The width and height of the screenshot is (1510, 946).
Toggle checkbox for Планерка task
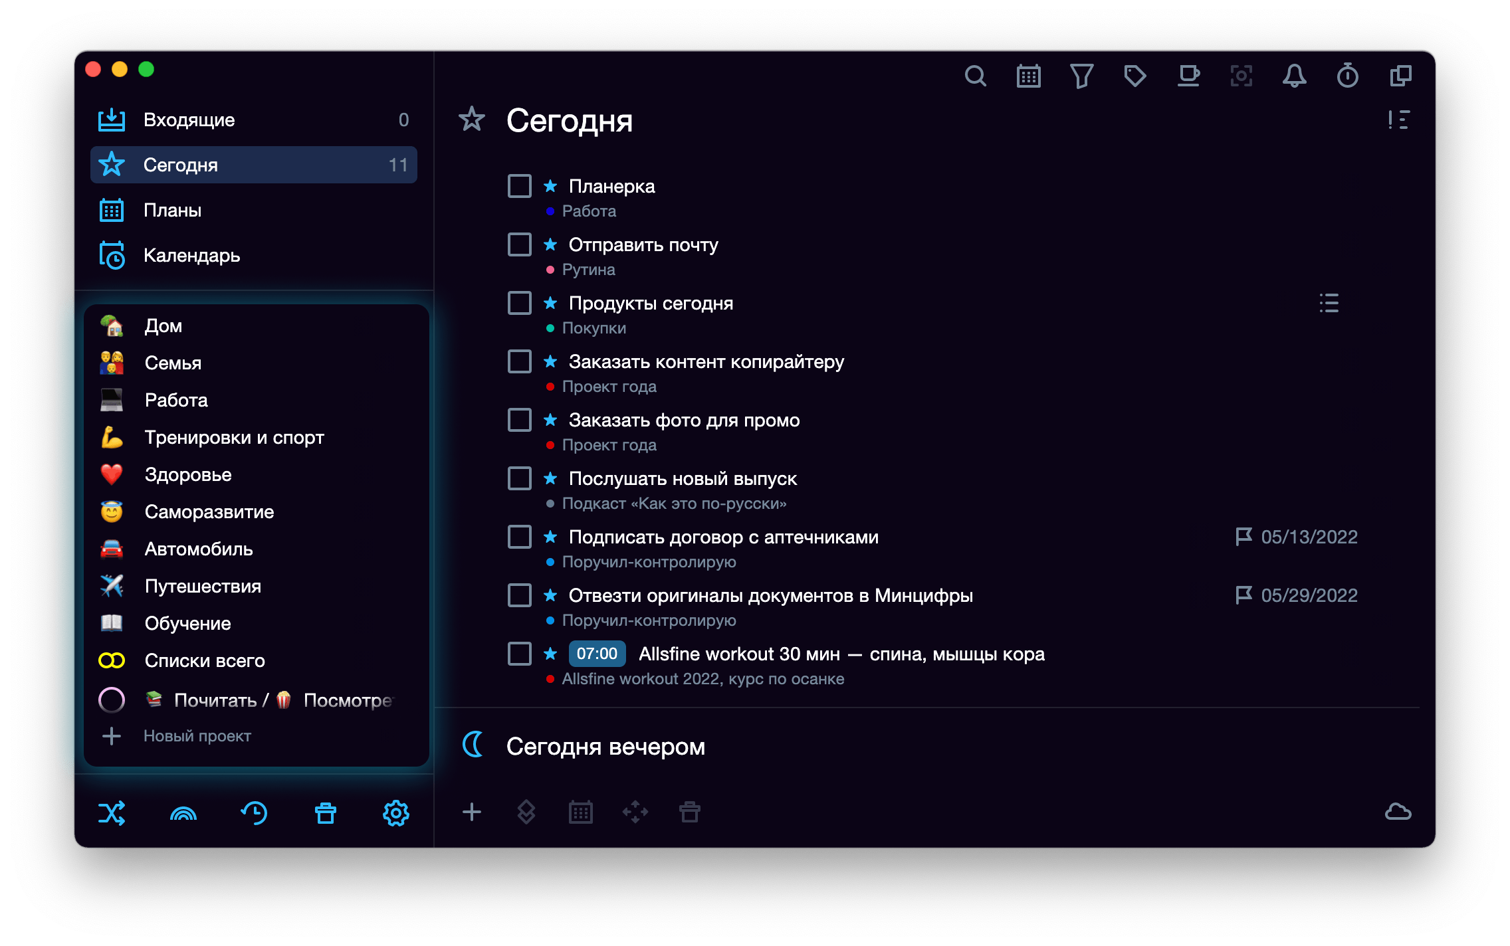(x=520, y=185)
